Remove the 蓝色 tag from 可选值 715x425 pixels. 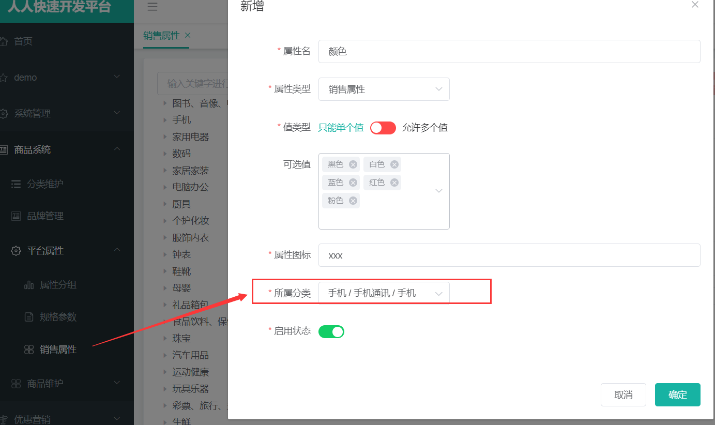(x=353, y=183)
